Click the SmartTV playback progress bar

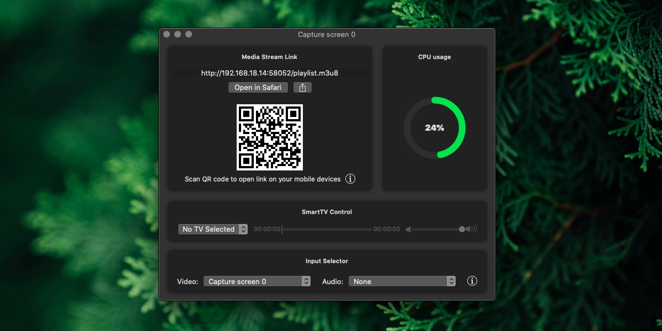327,229
